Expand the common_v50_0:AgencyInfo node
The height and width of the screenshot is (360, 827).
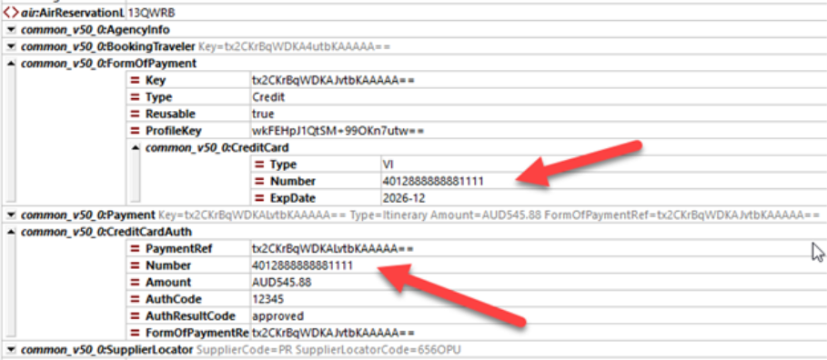coord(11,29)
